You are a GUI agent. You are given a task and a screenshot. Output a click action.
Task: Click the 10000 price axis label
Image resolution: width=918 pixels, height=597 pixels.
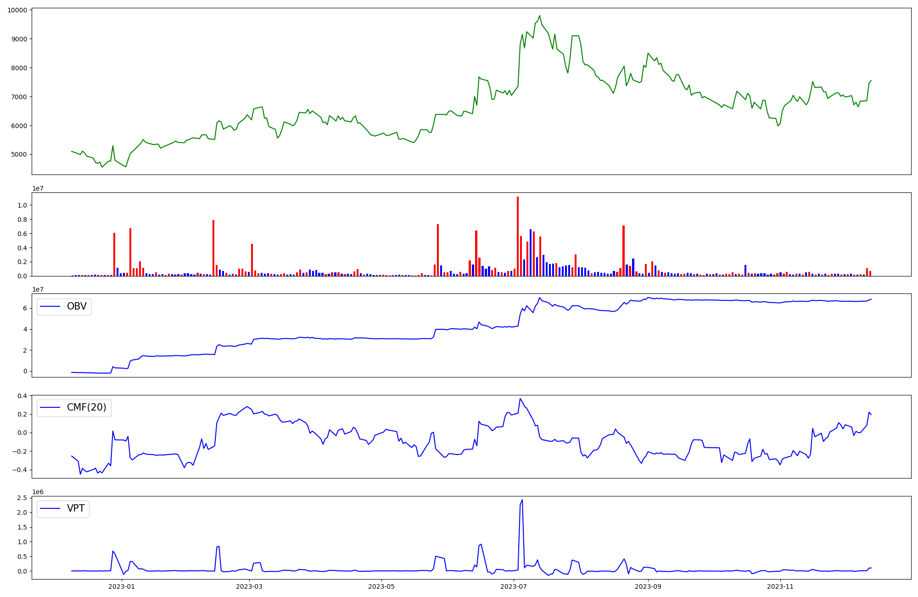click(x=17, y=10)
